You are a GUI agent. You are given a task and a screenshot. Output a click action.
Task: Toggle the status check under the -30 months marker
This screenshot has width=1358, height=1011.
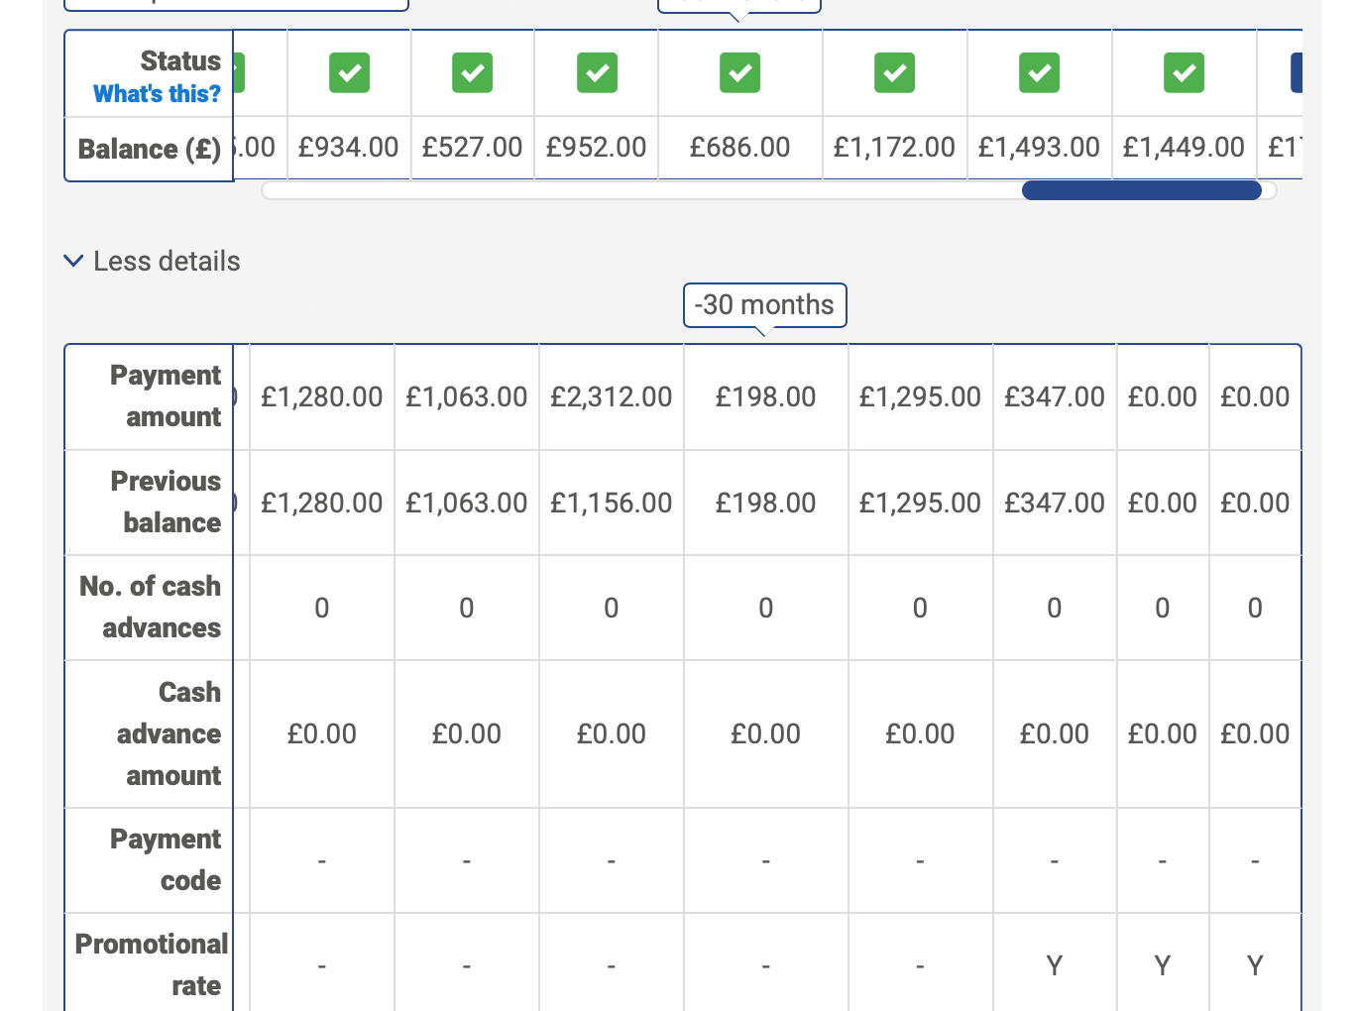coord(740,72)
